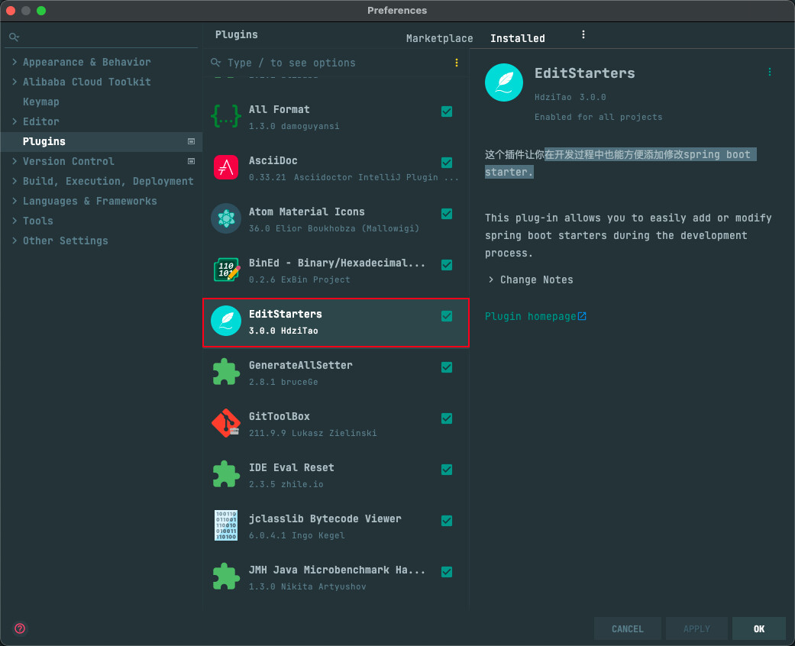The width and height of the screenshot is (795, 646).
Task: Open the plugins manage kebab menu beside Installed
Action: (583, 34)
